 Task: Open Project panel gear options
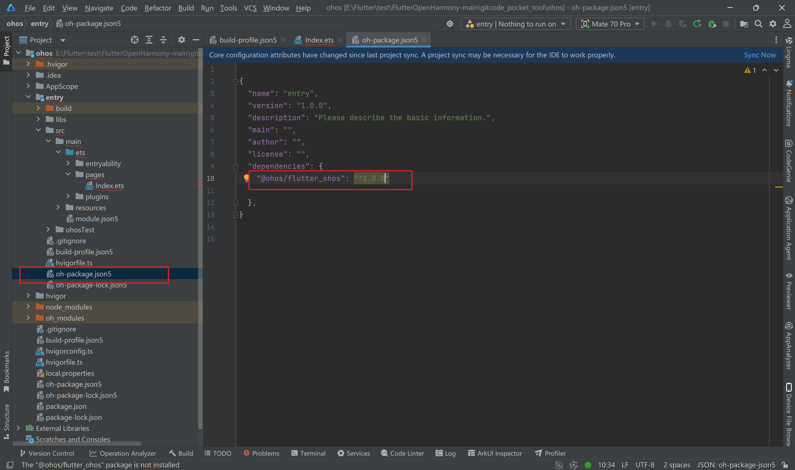pyautogui.click(x=181, y=40)
